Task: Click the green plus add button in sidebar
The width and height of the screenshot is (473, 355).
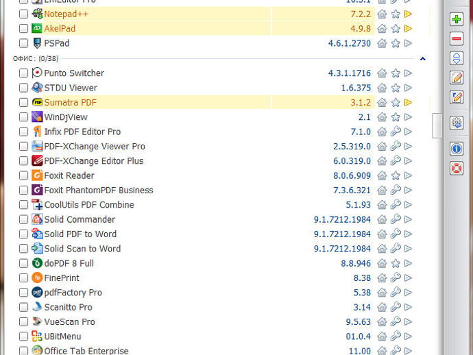Action: [x=457, y=19]
